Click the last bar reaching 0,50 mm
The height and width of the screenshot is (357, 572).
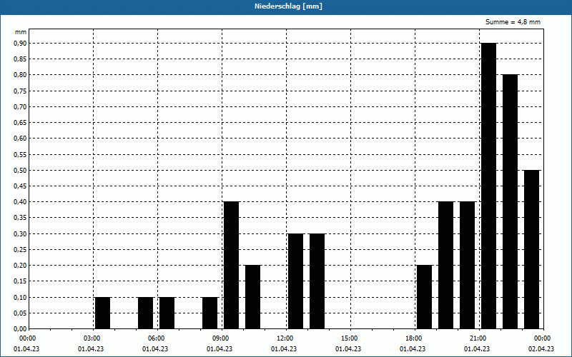pos(532,249)
